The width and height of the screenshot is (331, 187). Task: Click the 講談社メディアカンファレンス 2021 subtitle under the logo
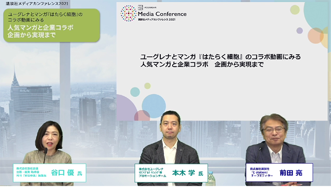coord(157,19)
